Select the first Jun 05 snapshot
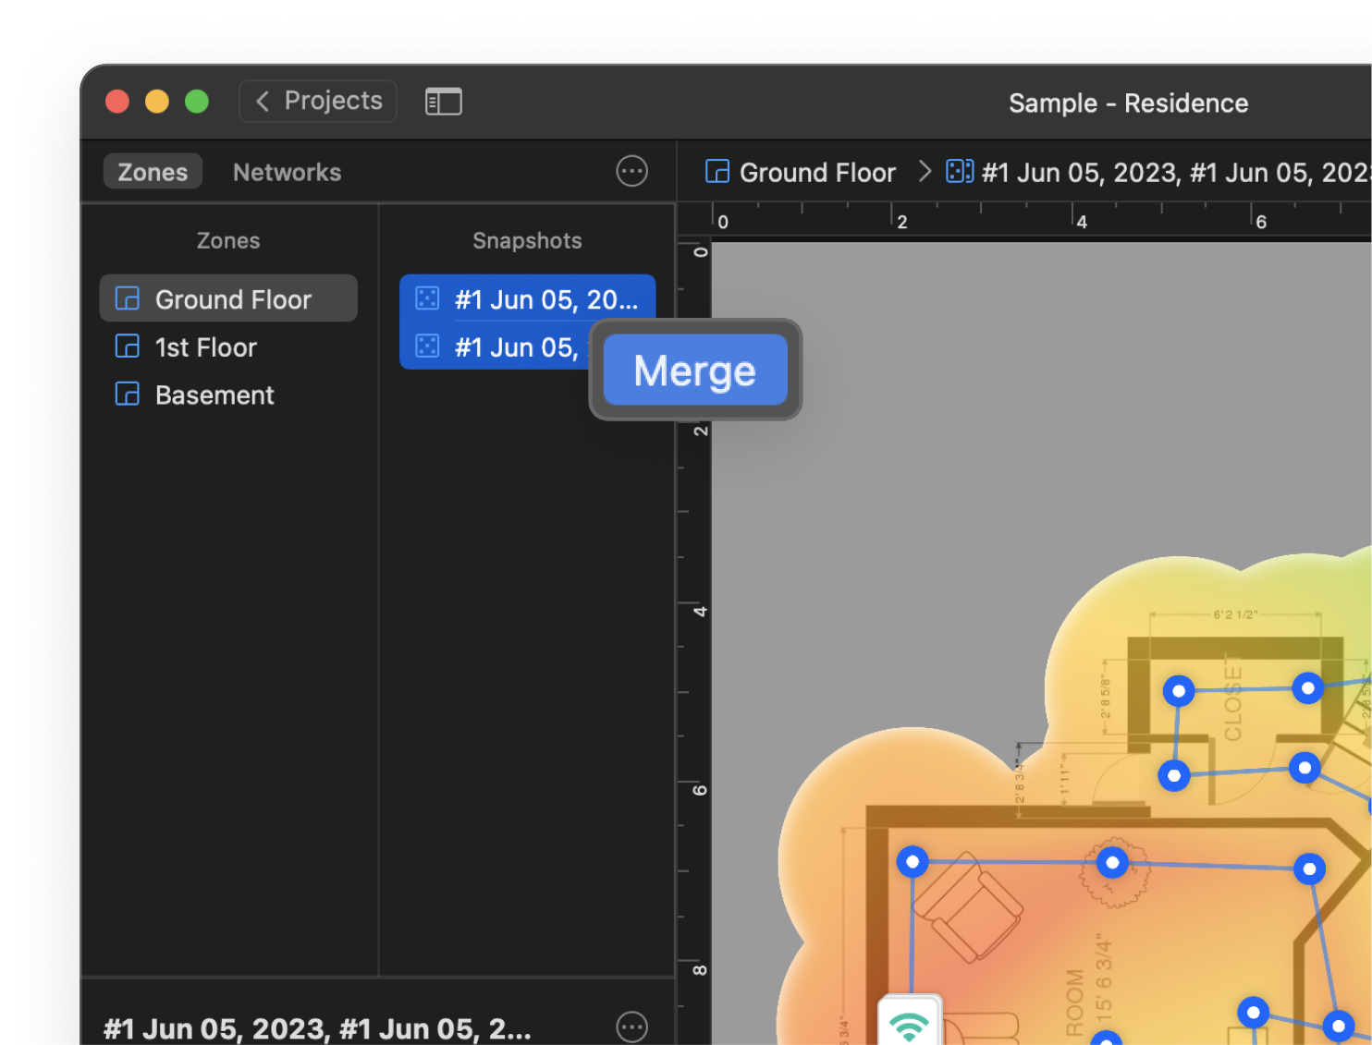This screenshot has width=1372, height=1045. point(545,299)
